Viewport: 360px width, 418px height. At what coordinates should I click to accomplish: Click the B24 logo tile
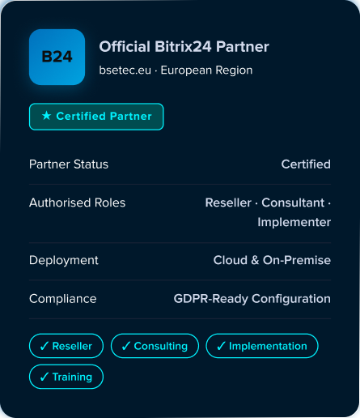[x=57, y=57]
